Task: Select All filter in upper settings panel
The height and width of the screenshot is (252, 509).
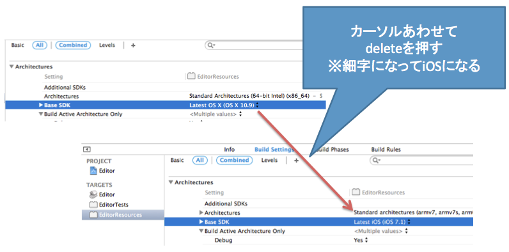Action: [x=40, y=45]
